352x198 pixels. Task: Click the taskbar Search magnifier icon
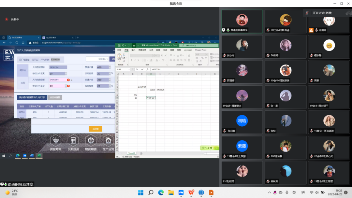click(151, 192)
